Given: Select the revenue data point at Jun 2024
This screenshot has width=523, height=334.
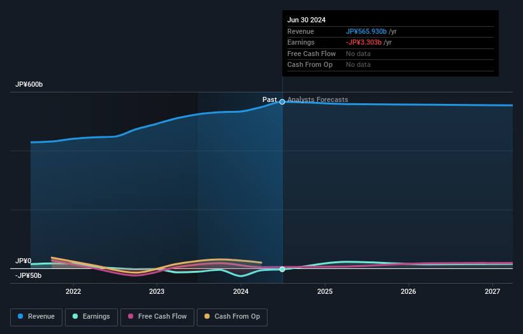Looking at the screenshot, I should point(282,102).
